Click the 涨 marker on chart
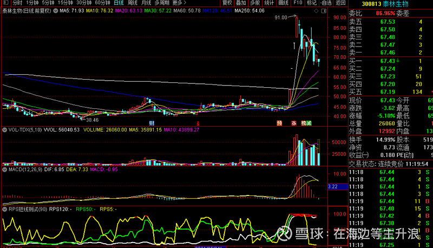433x248 pixels. (x=294, y=123)
